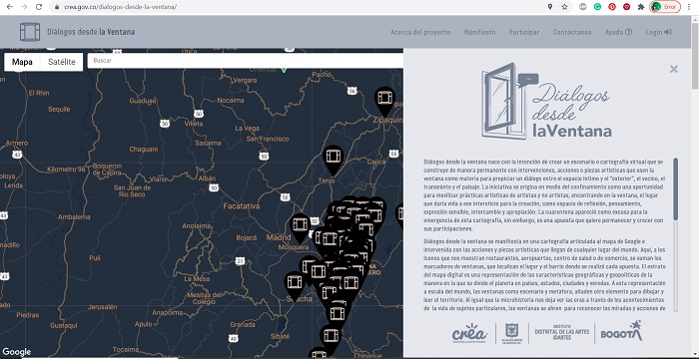Screen dimensions: 699x359
Task: Switch map view to Satélite
Action: click(x=62, y=62)
